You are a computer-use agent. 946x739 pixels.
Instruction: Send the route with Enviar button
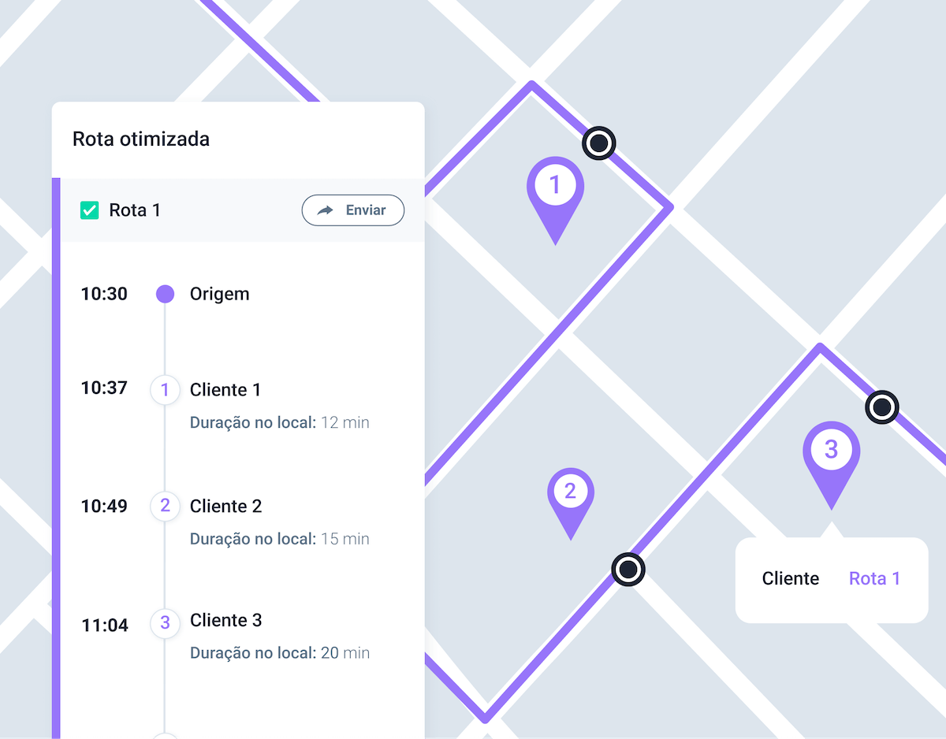click(x=353, y=210)
